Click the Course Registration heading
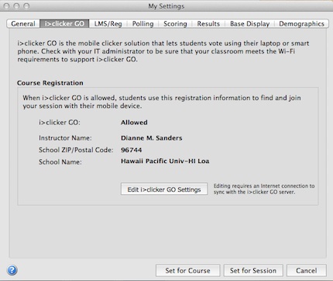The image size is (333, 281). coord(50,83)
